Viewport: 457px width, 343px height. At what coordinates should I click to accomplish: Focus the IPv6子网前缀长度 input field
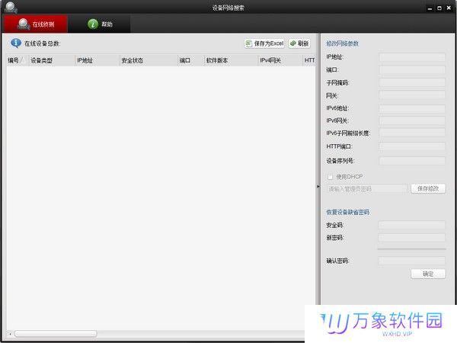pyautogui.click(x=412, y=133)
